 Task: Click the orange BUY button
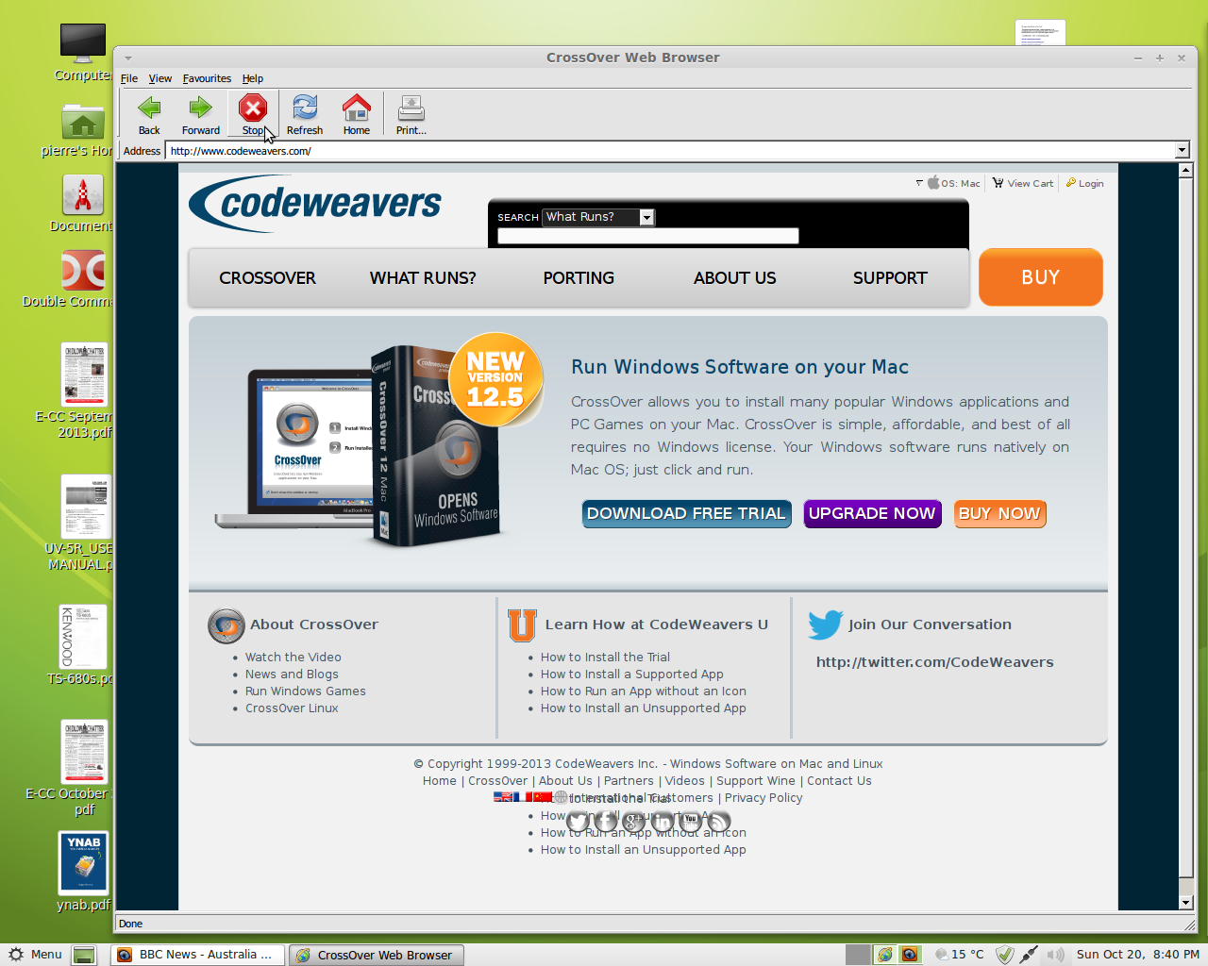1041,277
